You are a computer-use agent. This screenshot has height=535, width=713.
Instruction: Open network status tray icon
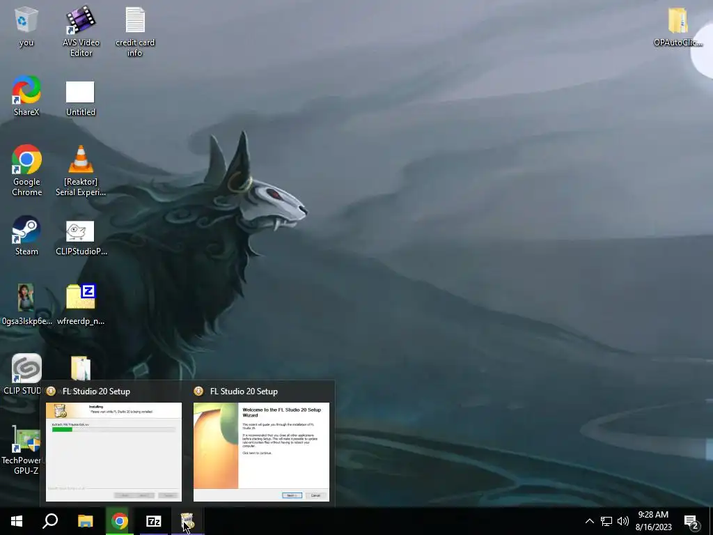pos(606,521)
